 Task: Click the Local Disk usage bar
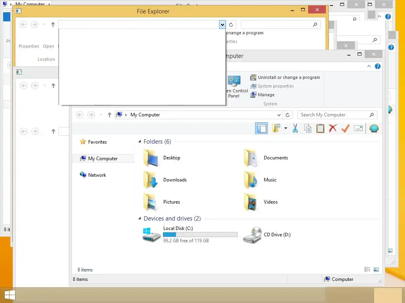click(x=200, y=234)
